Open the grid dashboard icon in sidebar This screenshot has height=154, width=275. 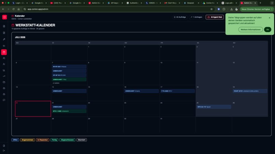(4, 46)
